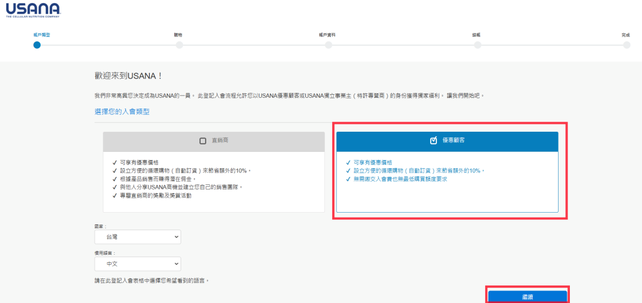Viewport: 642px width, 303px height.
Task: Jump to the 結帳 step label
Action: pos(476,35)
